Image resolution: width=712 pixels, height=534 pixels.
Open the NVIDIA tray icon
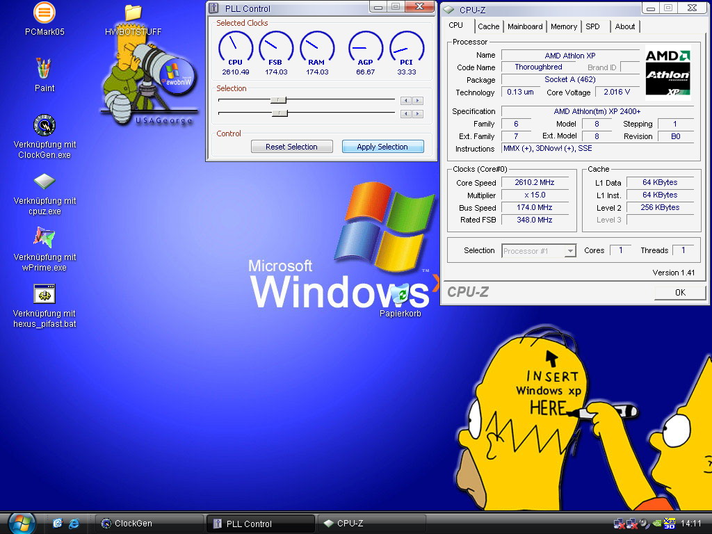point(656,524)
